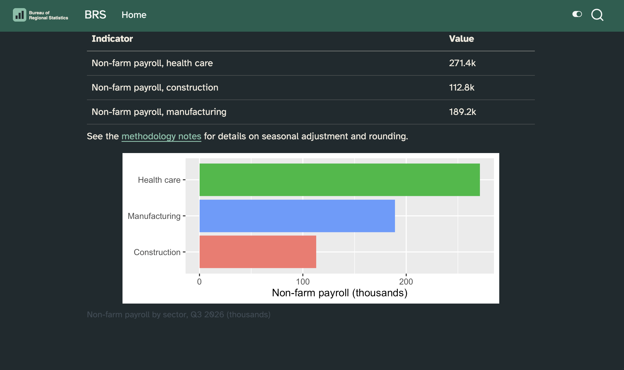624x370 pixels.
Task: Click the 271.4k value cell
Action: coord(462,63)
